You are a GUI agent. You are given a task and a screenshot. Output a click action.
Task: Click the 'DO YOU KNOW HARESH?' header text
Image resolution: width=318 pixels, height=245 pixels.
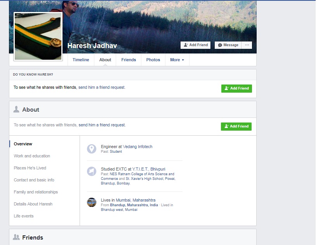pos(33,74)
